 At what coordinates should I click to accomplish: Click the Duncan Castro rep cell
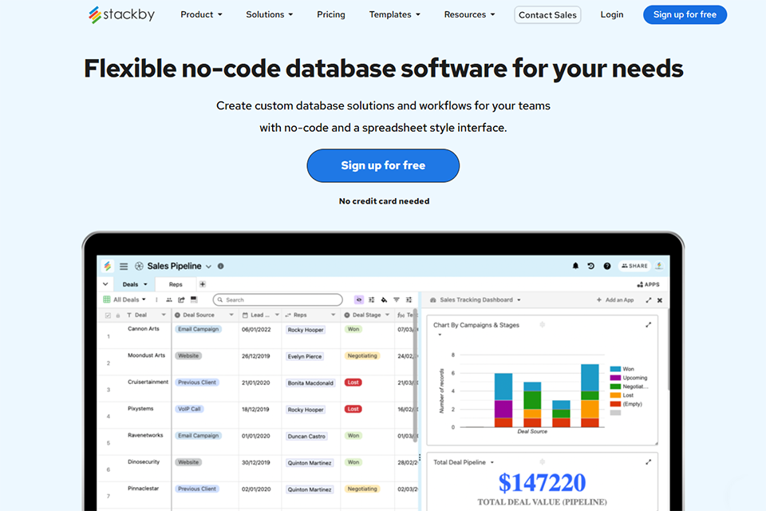click(306, 436)
